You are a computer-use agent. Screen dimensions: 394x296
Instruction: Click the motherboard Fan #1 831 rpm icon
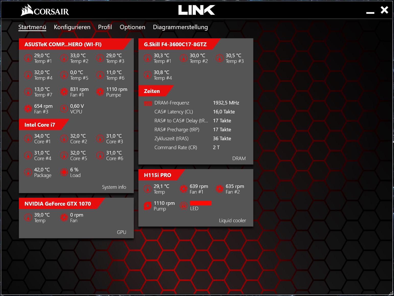[x=64, y=92]
